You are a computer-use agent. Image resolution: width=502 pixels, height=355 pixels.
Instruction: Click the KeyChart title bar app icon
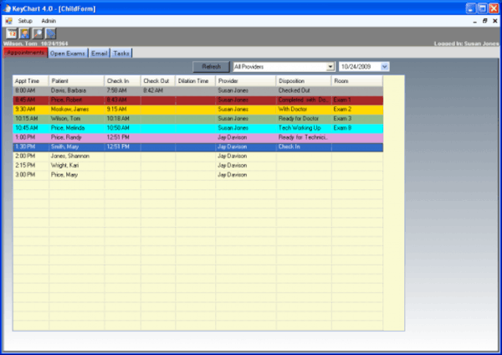click(8, 7)
